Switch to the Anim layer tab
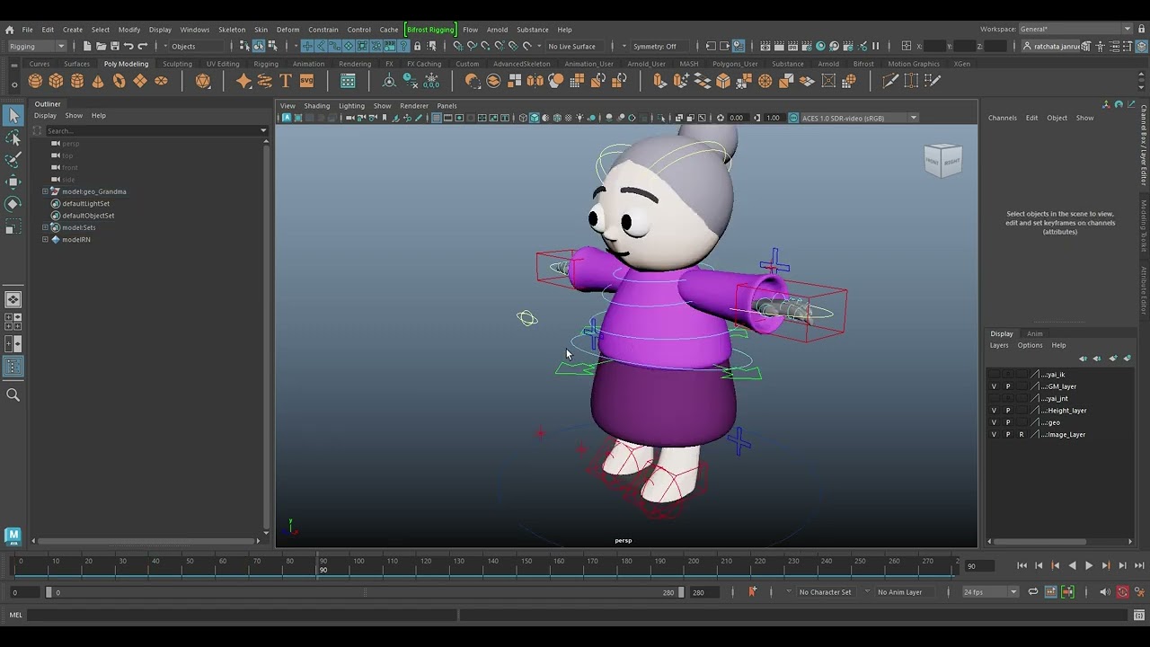This screenshot has width=1150, height=647. [x=1035, y=333]
